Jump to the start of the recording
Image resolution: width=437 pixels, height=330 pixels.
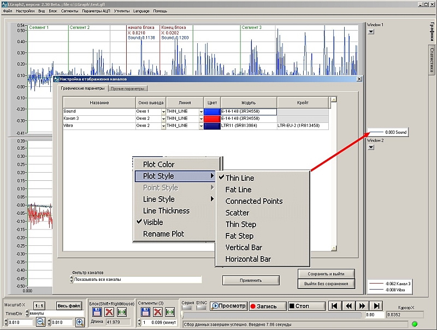pos(336,306)
